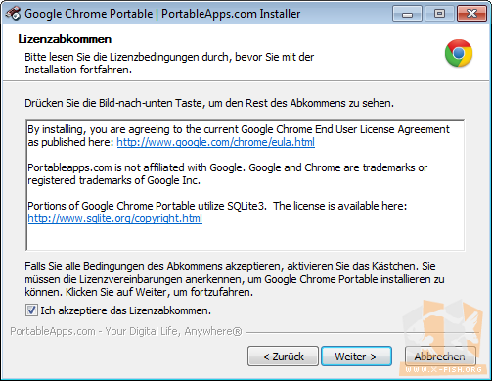
Task: Open the sqlite.org/copyright.html link
Action: point(114,218)
